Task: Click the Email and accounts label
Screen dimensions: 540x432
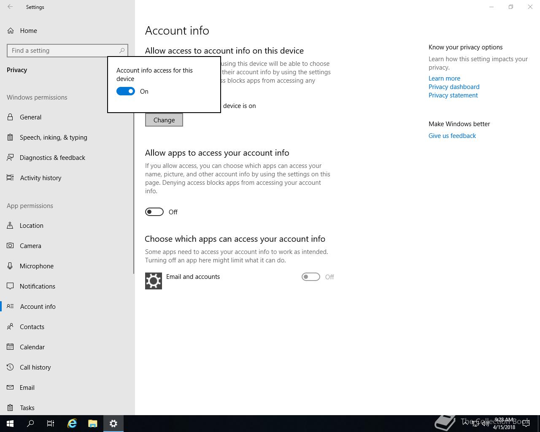Action: point(193,276)
